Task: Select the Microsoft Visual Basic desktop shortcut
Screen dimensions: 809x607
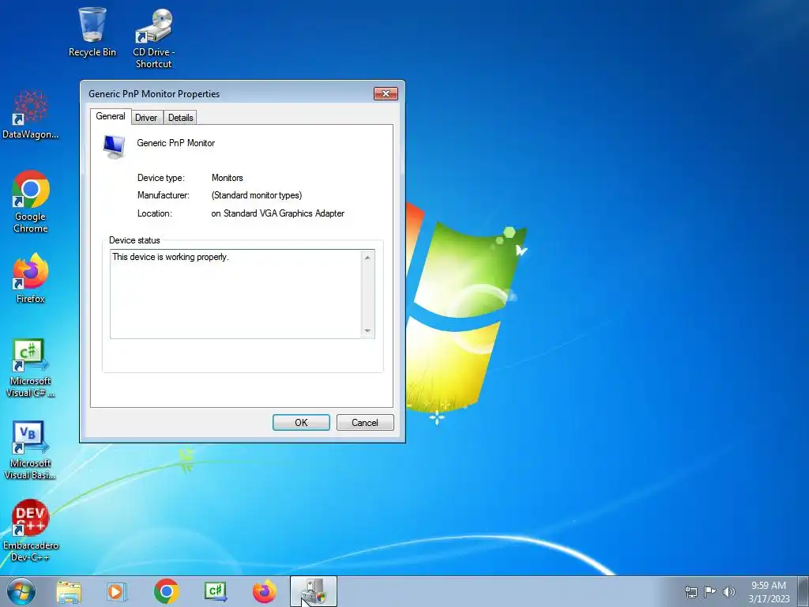Action: click(x=31, y=450)
